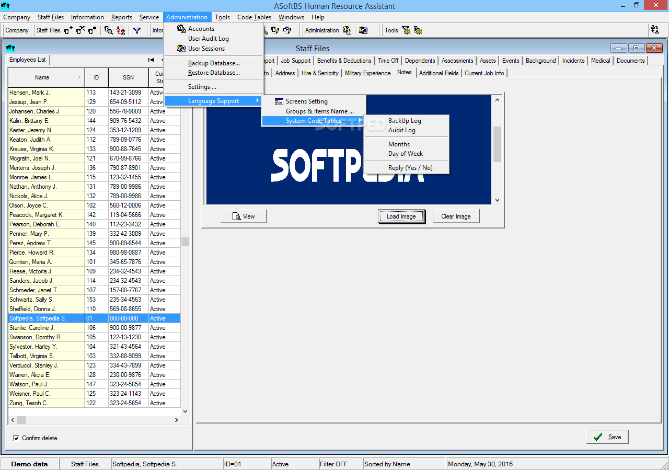Open Settings ... menu entry
This screenshot has height=470, width=669.
(x=213, y=87)
